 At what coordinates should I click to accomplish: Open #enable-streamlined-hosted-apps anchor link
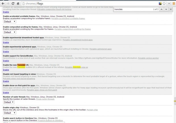pyautogui.click(x=77, y=40)
